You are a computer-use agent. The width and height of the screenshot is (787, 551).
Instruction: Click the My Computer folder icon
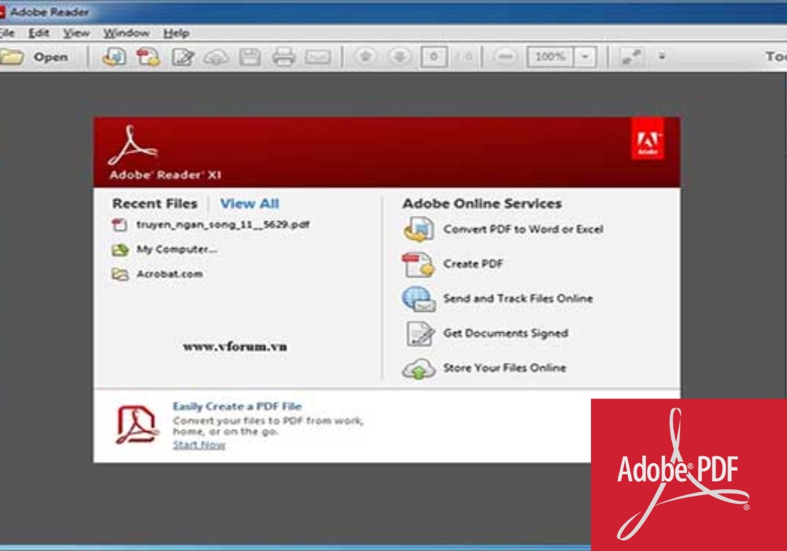120,250
